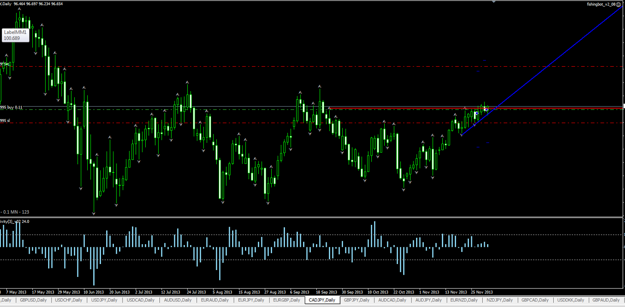Switch to USDCAD,Daily chart tab
Image resolution: width=625 pixels, height=307 pixels.
click(x=141, y=300)
